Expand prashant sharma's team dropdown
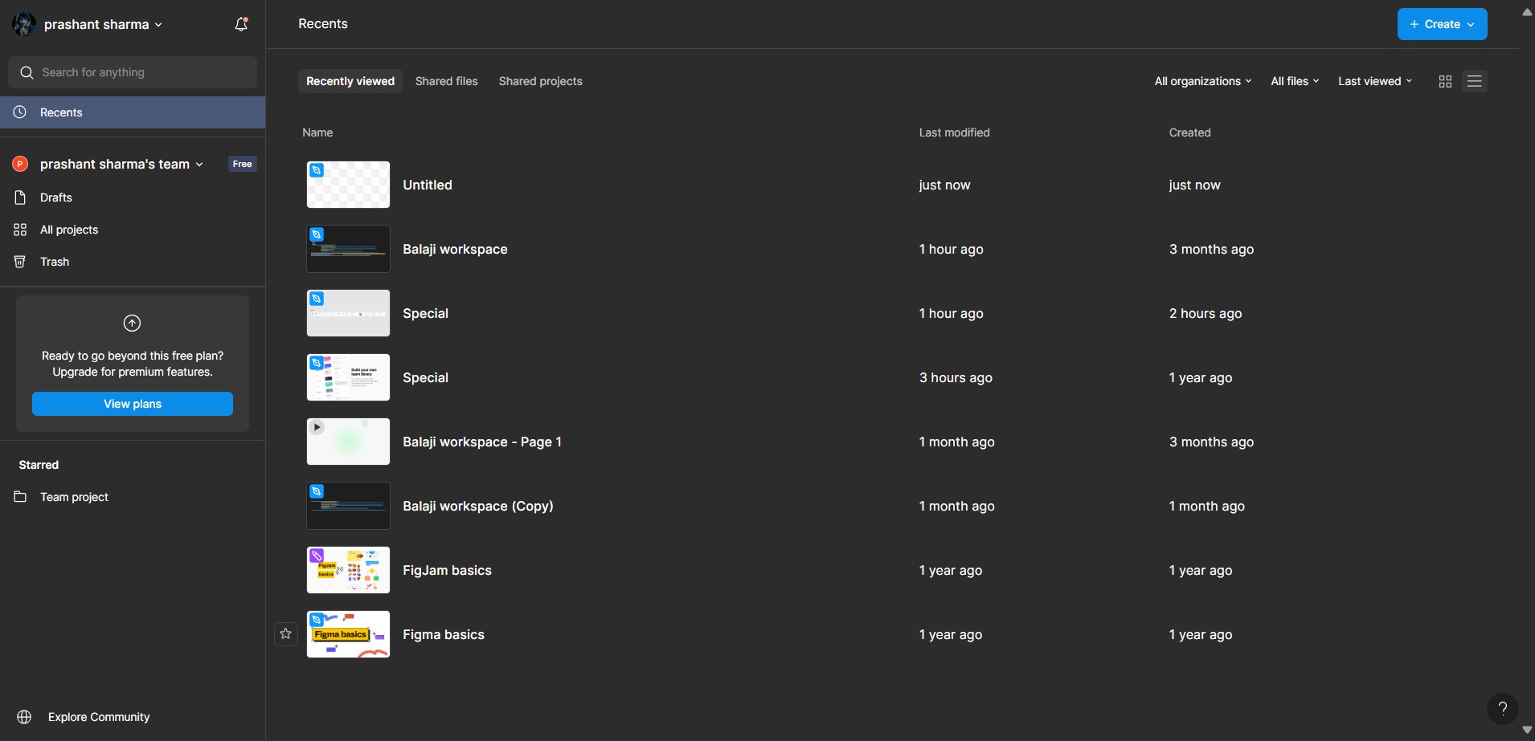 click(121, 164)
